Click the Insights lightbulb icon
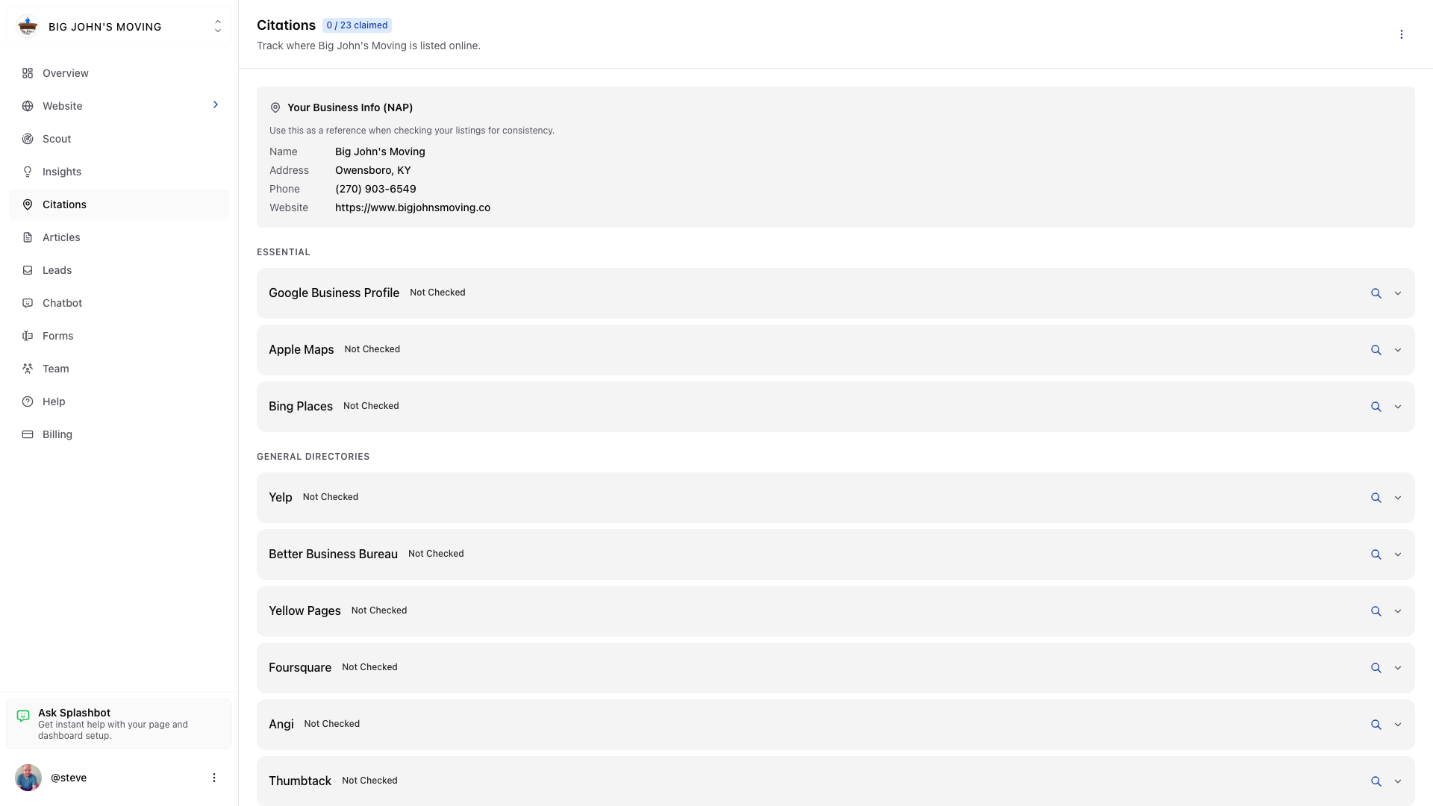The image size is (1433, 806). 28,172
